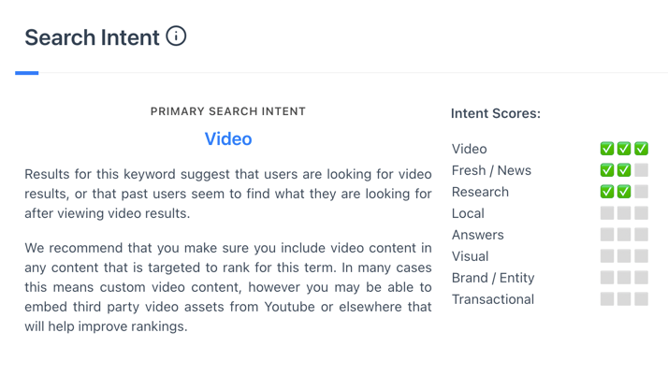Image resolution: width=668 pixels, height=376 pixels.
Task: Click the empty gray box in Fresh / News row
Action: 641,170
